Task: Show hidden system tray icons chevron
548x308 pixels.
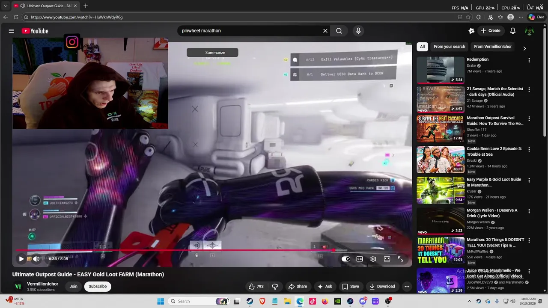Action: (470, 301)
